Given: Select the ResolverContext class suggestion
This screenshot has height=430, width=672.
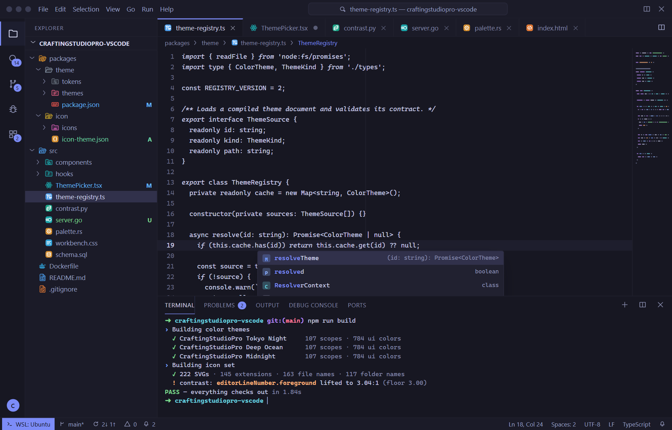Looking at the screenshot, I should [380, 285].
